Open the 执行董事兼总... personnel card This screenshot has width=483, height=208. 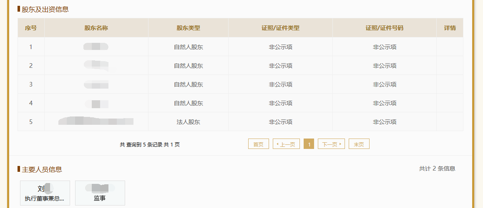pyautogui.click(x=45, y=193)
